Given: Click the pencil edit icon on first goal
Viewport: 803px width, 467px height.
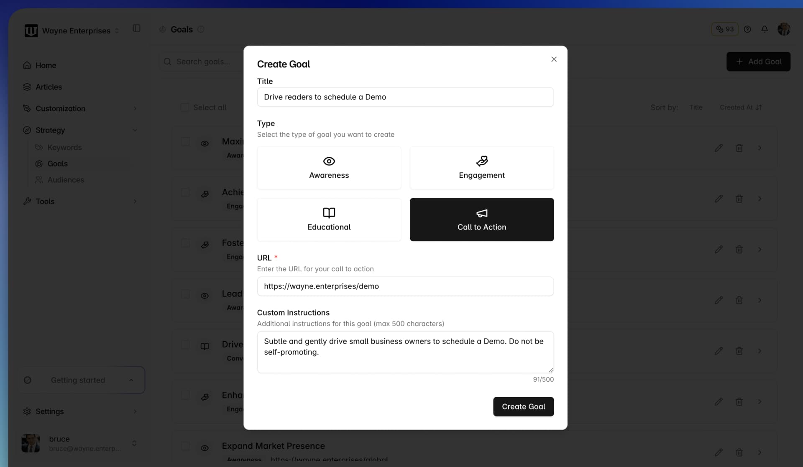Looking at the screenshot, I should pos(719,148).
